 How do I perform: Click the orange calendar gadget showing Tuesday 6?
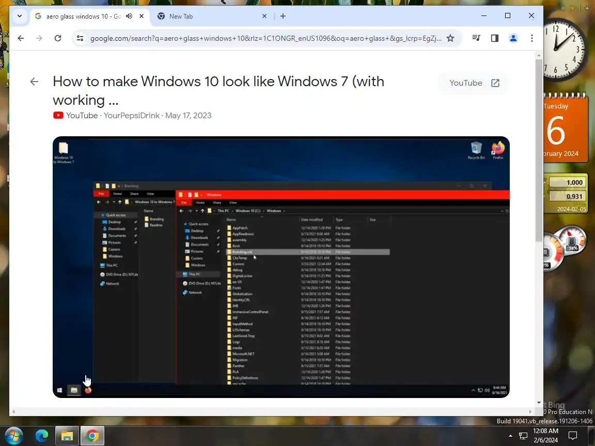(566, 128)
